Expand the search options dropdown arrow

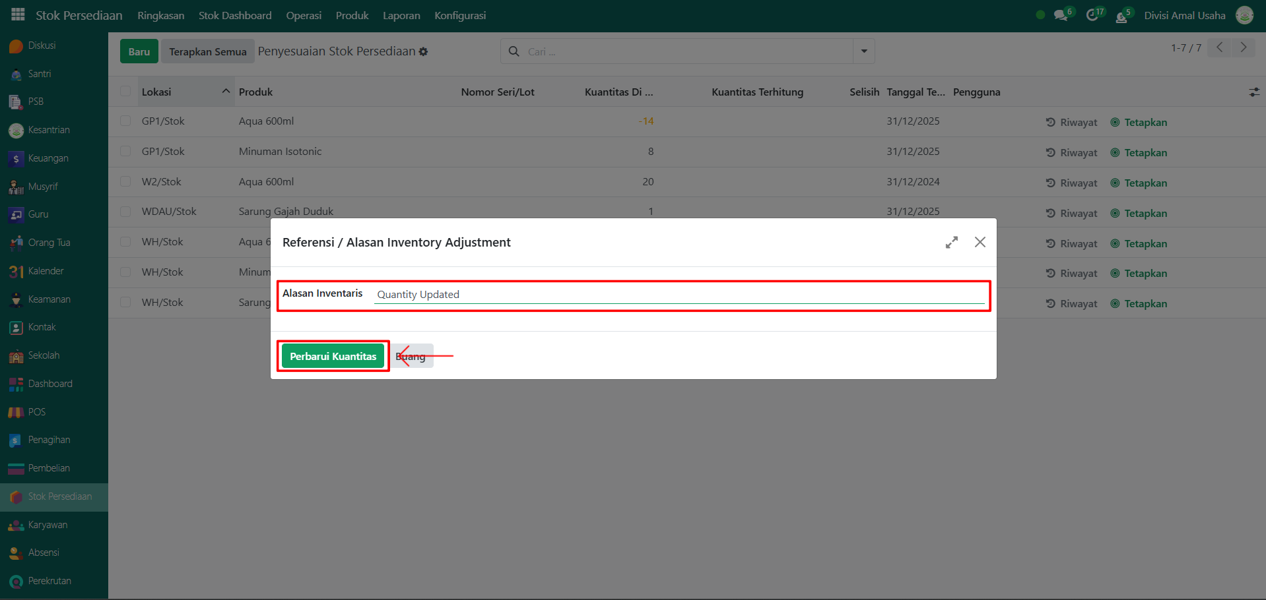pos(863,51)
